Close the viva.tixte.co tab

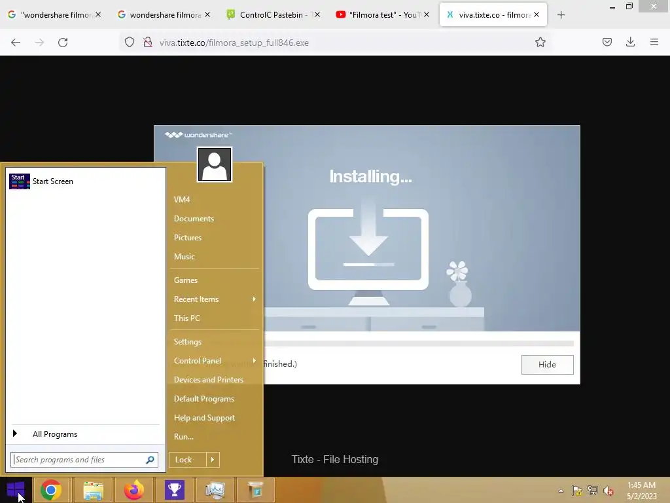[x=537, y=15]
